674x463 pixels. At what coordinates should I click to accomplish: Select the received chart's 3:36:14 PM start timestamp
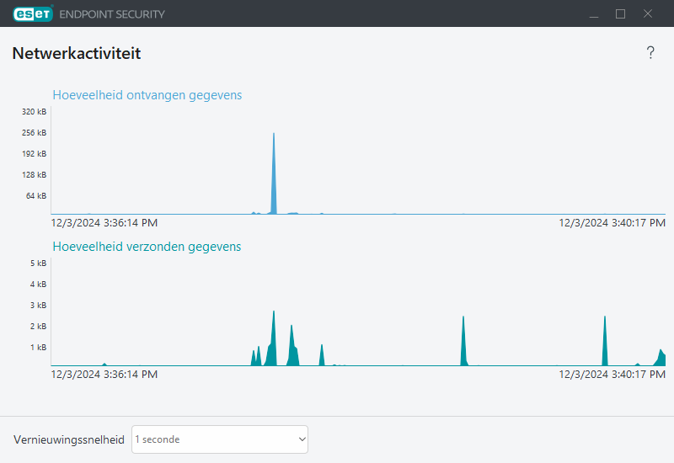tap(104, 223)
